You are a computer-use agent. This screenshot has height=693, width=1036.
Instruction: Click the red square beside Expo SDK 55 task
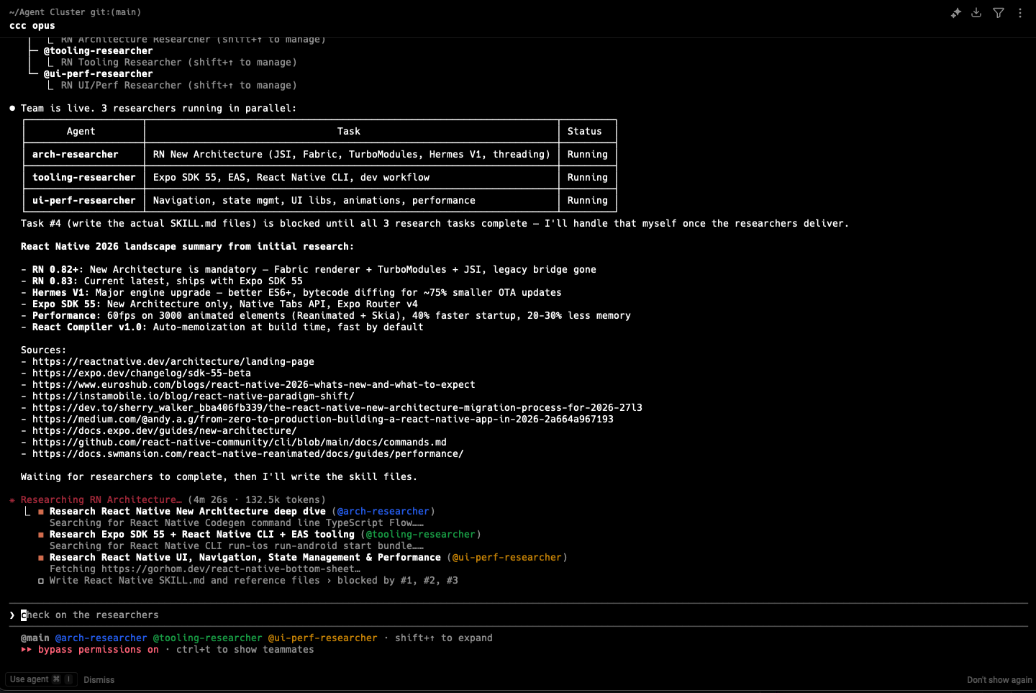pos(41,535)
